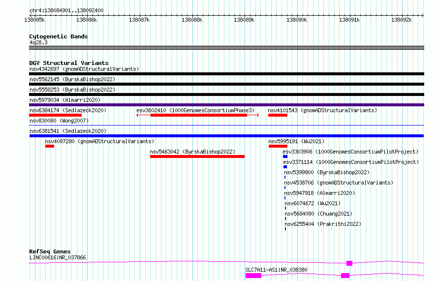438x281 pixels.
Task: Click the LINC00616|NR_037866 gene label
Action: point(58,257)
